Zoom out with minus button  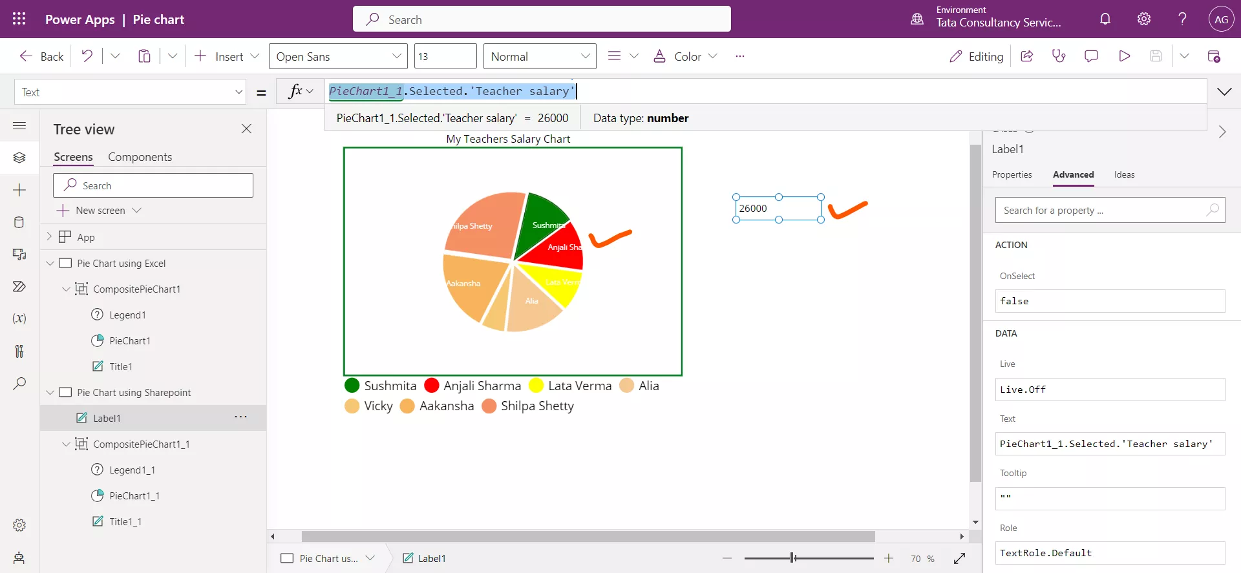727,558
